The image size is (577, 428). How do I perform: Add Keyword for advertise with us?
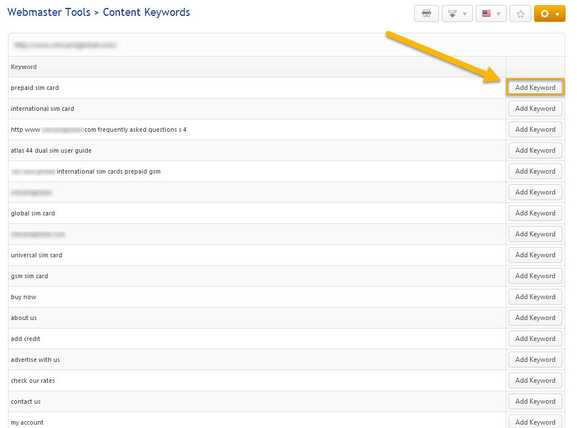tap(535, 360)
